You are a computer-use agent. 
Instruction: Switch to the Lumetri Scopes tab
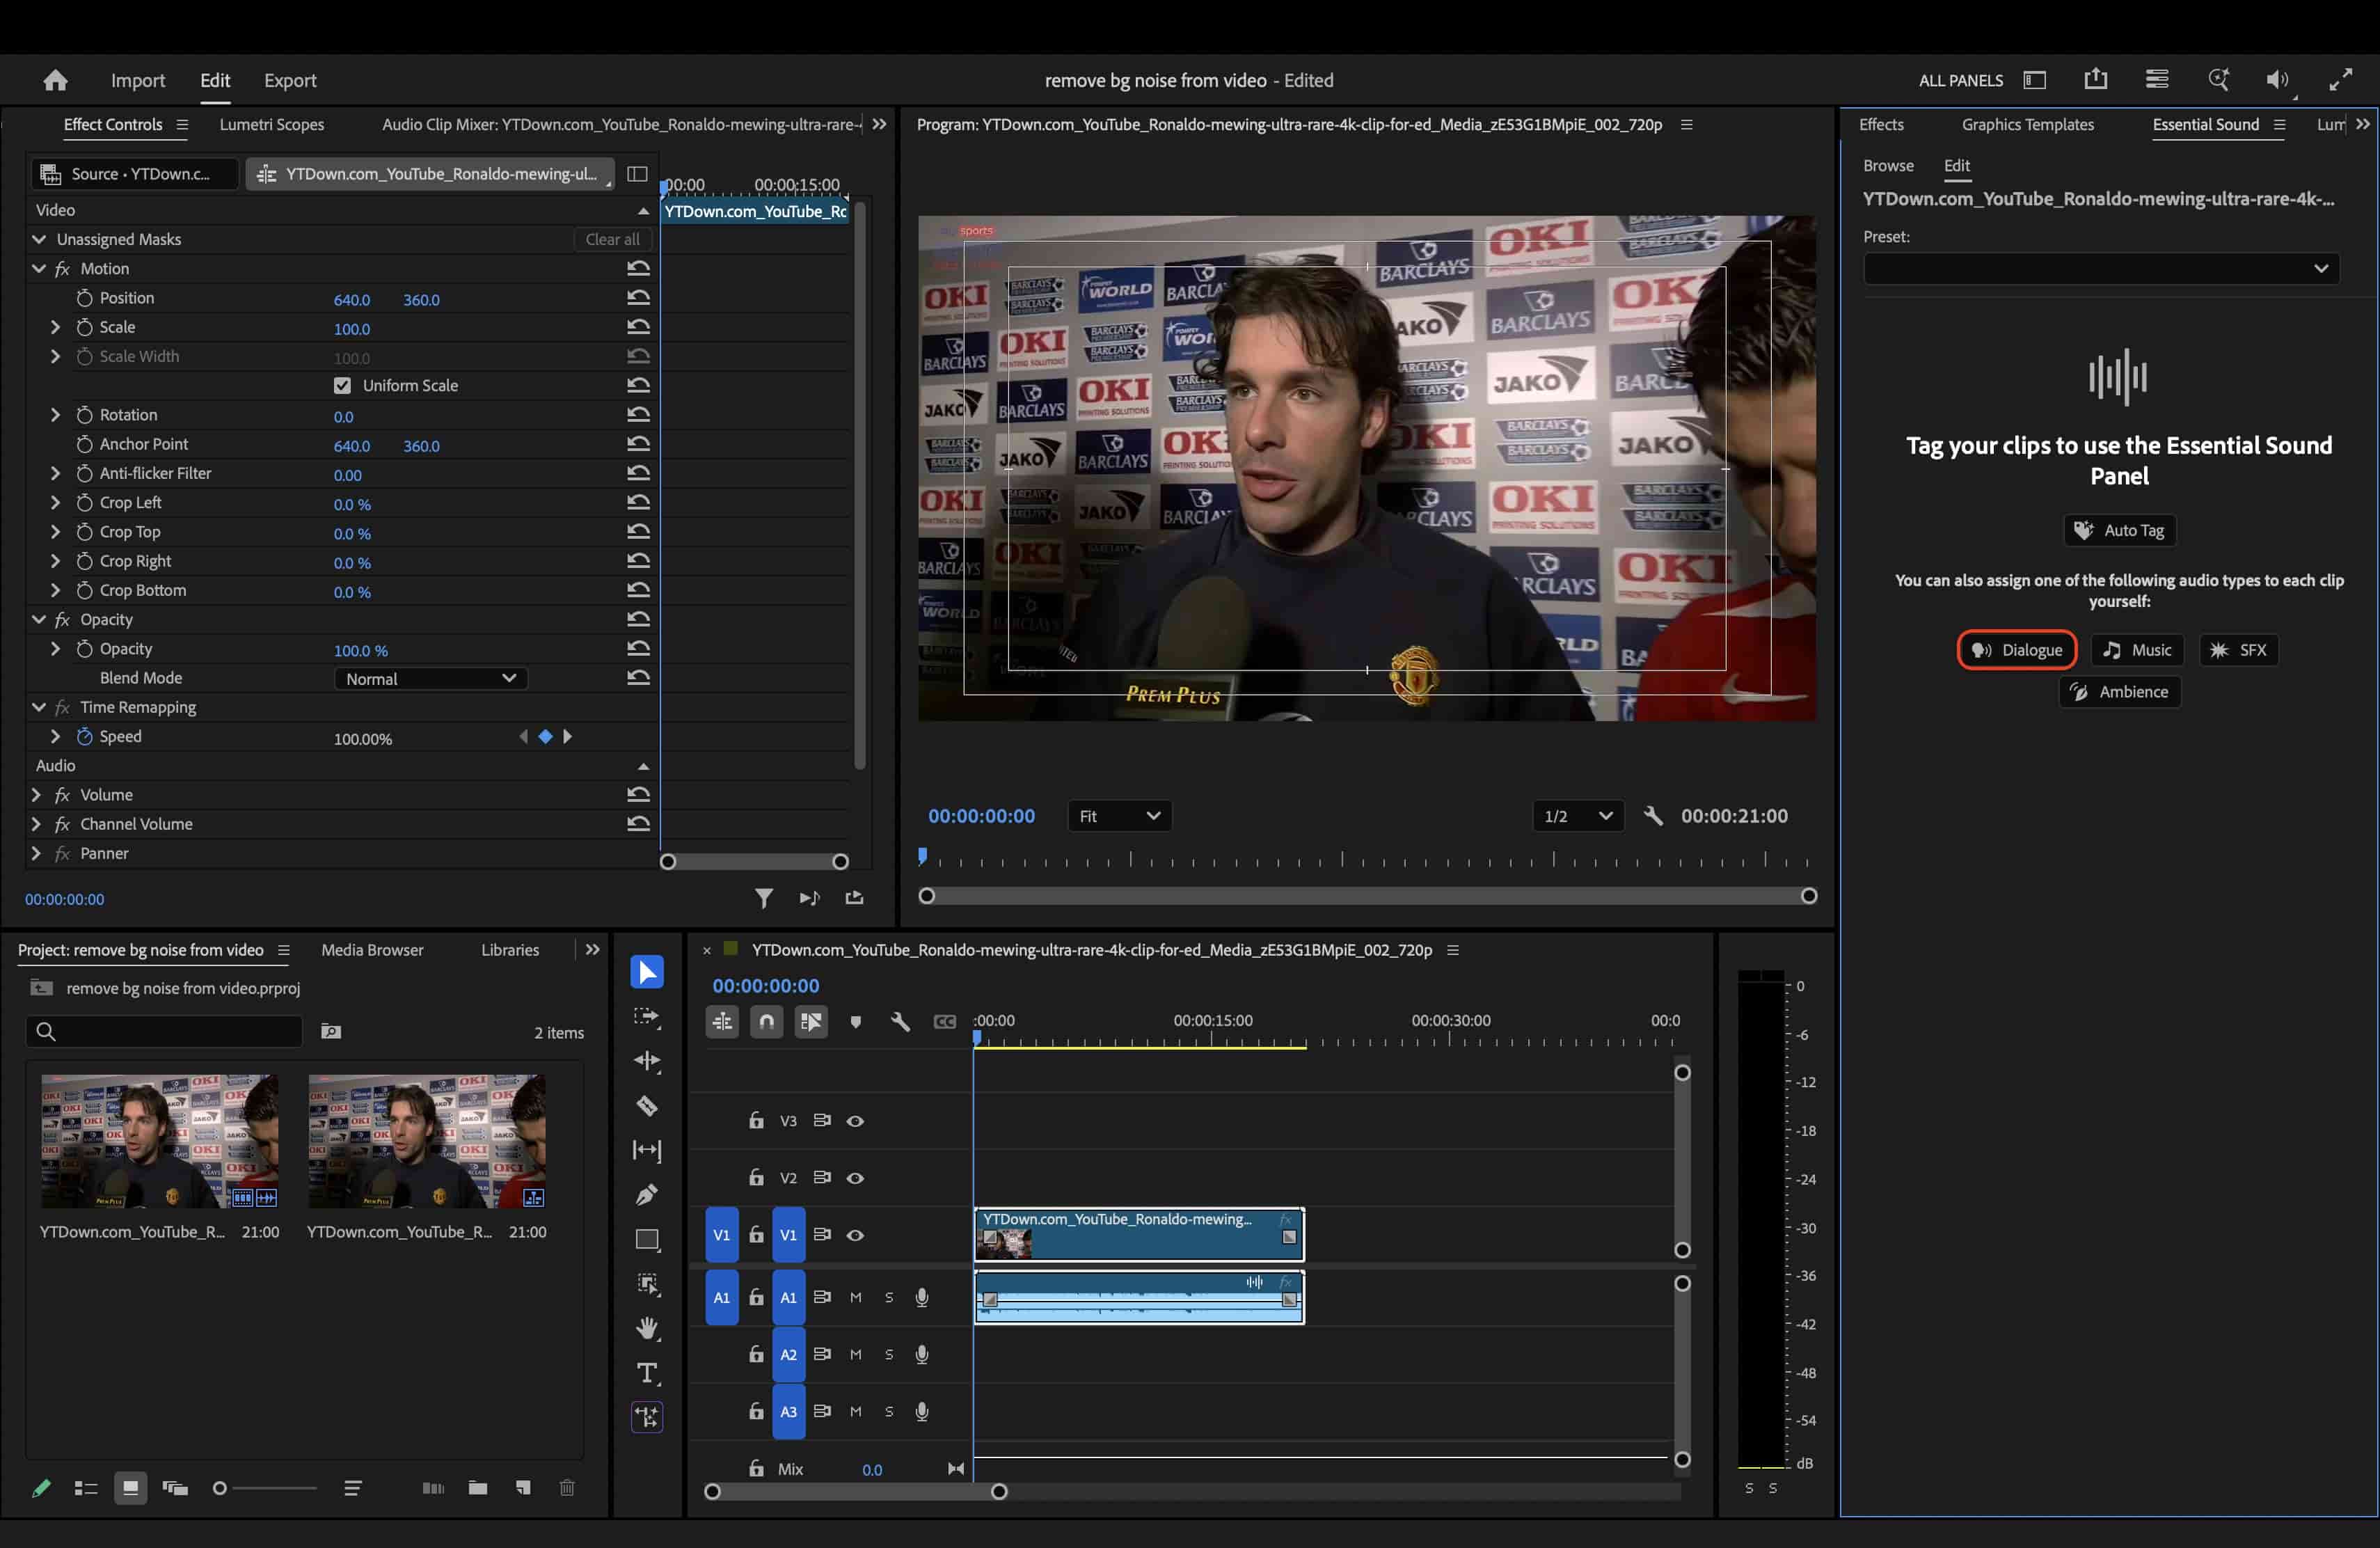tap(272, 124)
